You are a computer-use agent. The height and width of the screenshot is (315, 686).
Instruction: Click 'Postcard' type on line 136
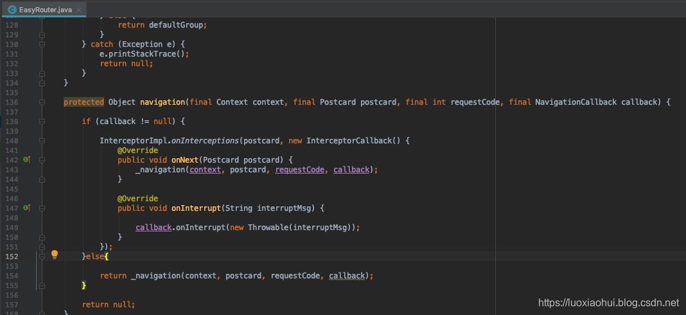click(x=338, y=102)
